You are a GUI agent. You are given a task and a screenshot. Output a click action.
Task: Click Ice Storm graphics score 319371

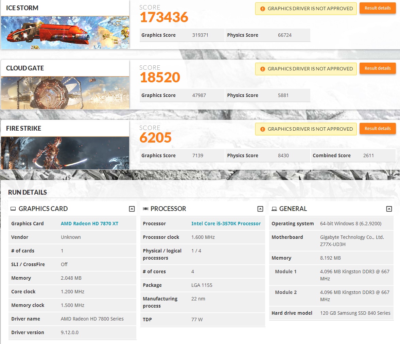pos(200,35)
